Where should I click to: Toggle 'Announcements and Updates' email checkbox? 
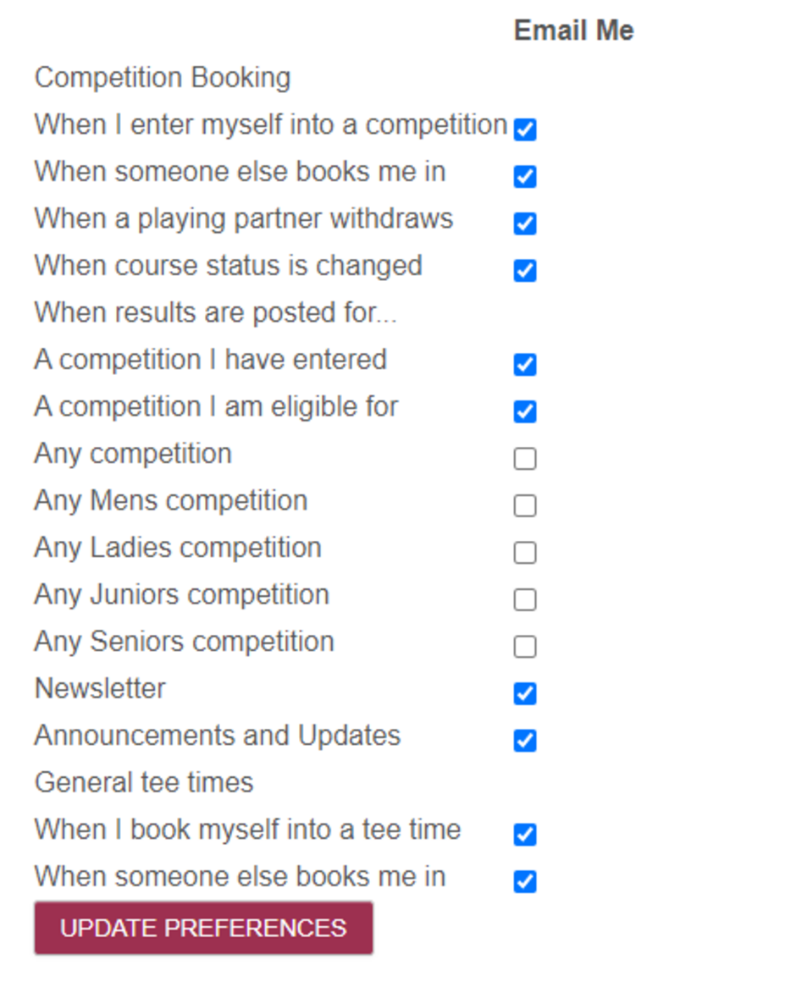(x=525, y=741)
